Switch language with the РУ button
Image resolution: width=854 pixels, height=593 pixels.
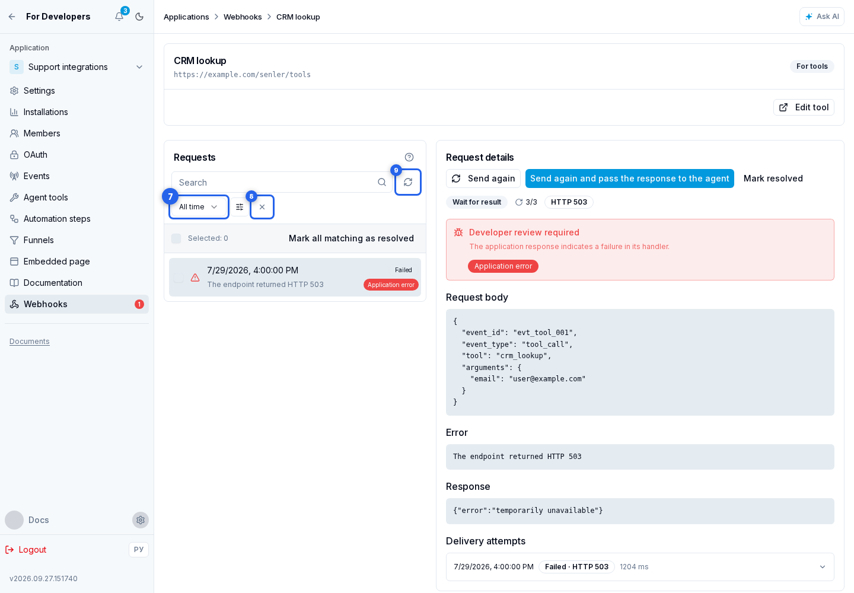pos(139,550)
